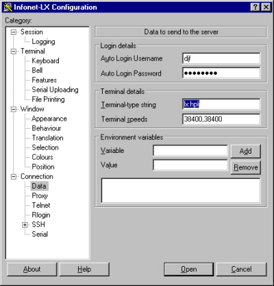Screen dimensions: 274x286
Task: Expand the SSH tree node
Action: pos(25,225)
